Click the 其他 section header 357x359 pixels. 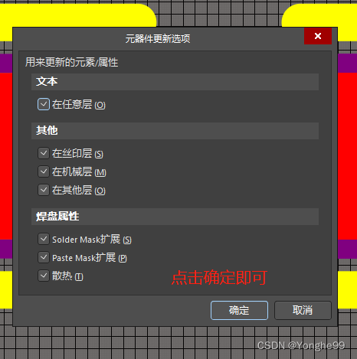[175, 131]
